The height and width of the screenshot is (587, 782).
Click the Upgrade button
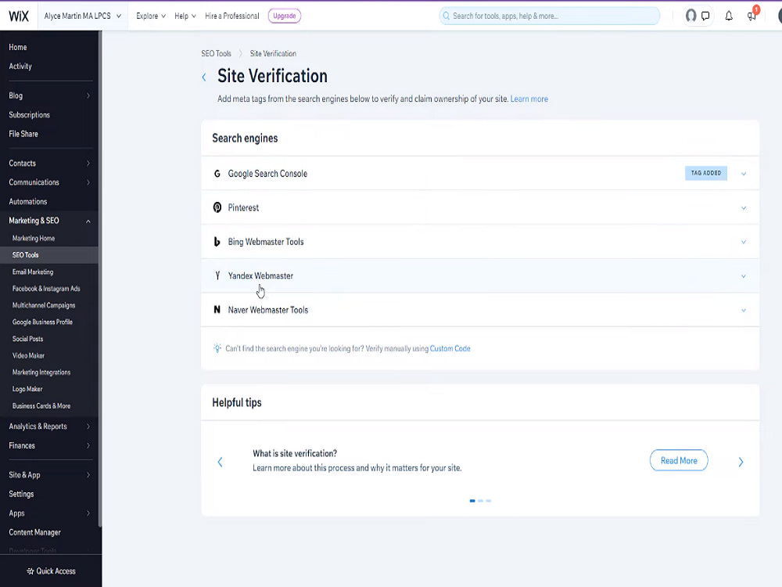click(285, 16)
